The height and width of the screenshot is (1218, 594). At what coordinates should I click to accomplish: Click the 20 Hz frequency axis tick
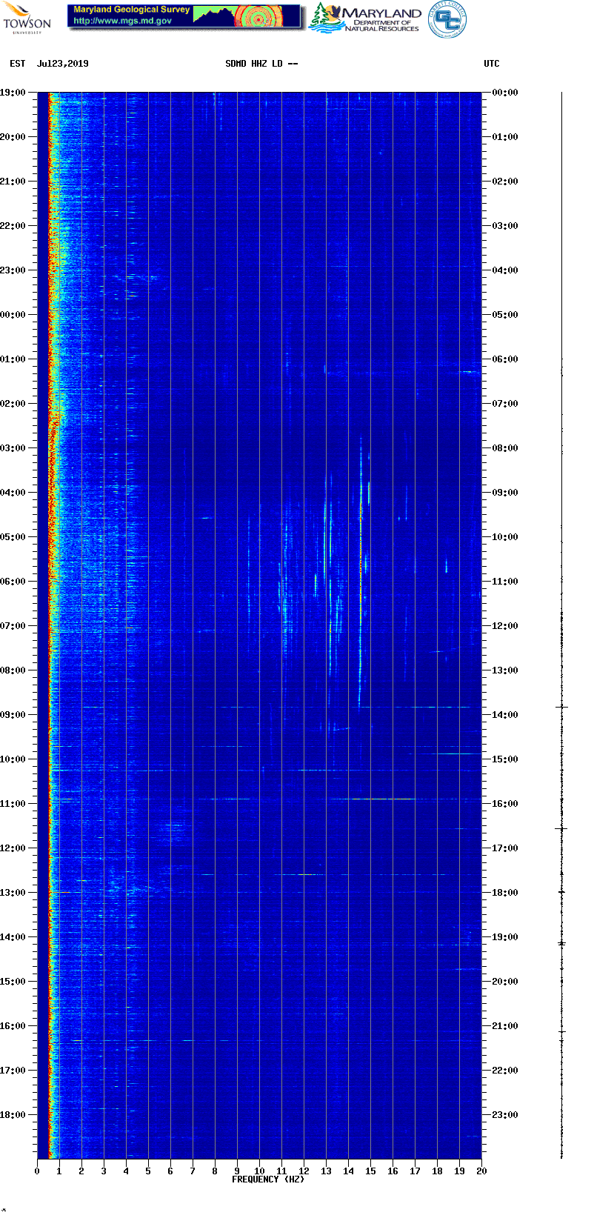(481, 1171)
